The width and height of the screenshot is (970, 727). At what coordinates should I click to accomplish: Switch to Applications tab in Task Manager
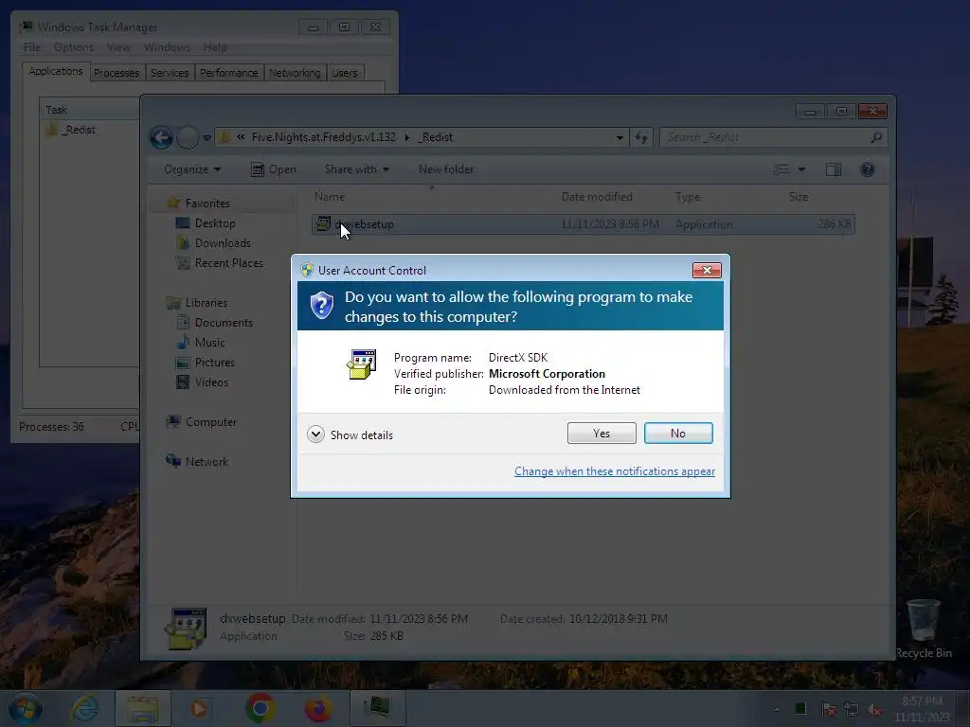point(56,71)
